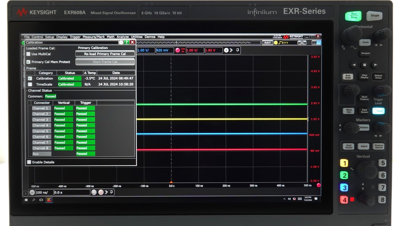Expand the channel toolbar double chevron
Viewport: 401px width, 226px height.
pyautogui.click(x=231, y=50)
